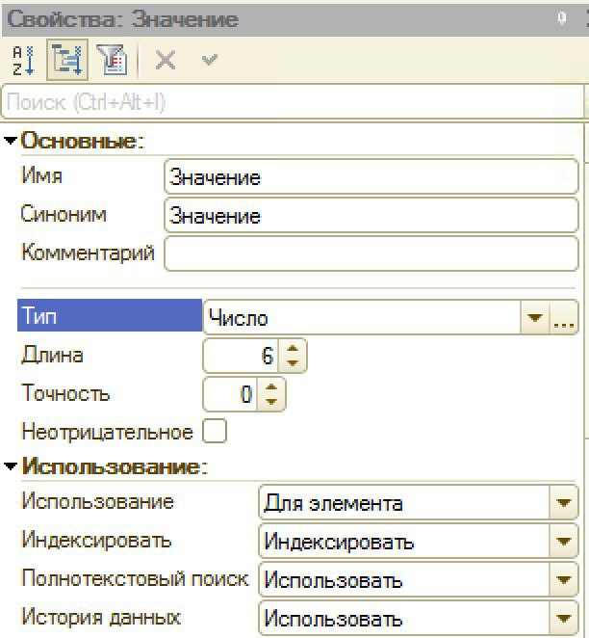Viewport: 589px width, 638px height.
Task: Click the pin icon in title bar
Action: pos(562,18)
